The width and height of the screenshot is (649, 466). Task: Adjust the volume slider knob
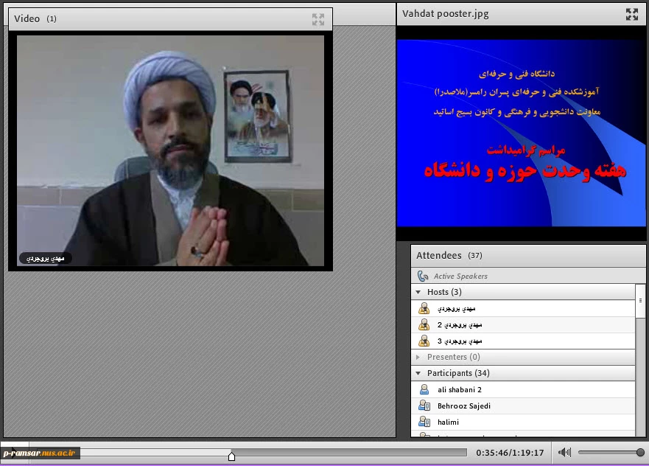pyautogui.click(x=640, y=452)
